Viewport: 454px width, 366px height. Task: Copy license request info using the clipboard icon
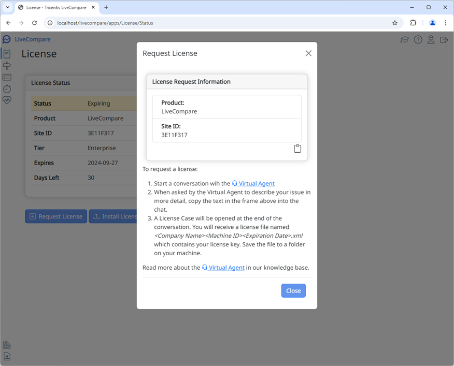point(297,148)
